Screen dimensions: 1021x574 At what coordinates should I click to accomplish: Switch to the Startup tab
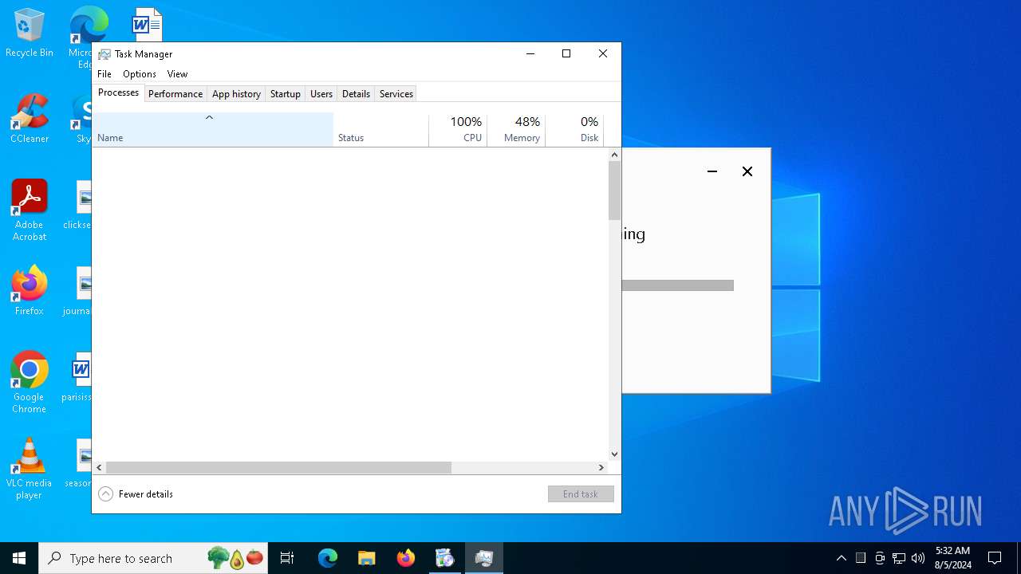click(285, 94)
